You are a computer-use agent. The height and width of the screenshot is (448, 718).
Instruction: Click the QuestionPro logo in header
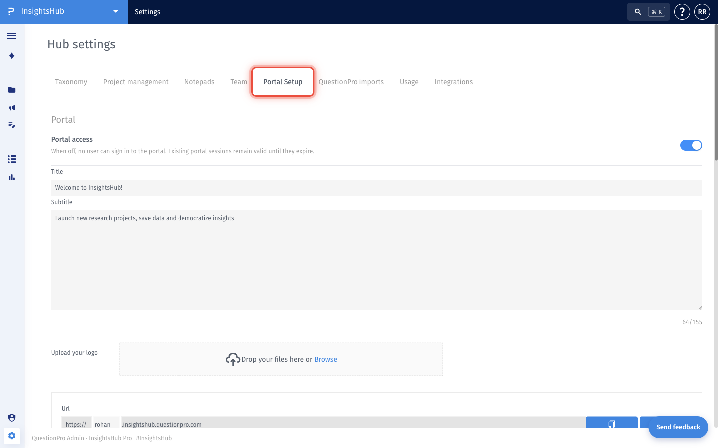click(11, 11)
